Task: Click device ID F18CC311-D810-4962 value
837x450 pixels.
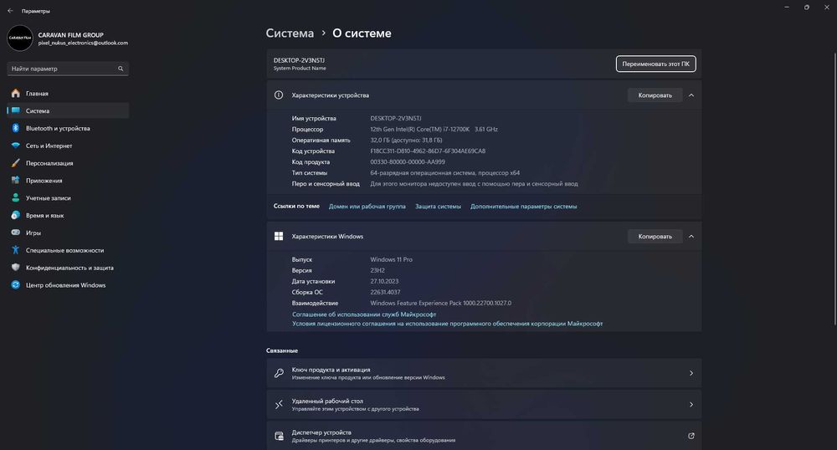Action: tap(428, 151)
